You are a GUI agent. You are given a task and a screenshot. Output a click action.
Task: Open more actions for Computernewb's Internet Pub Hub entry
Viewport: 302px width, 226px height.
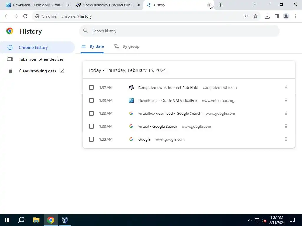pyautogui.click(x=286, y=87)
